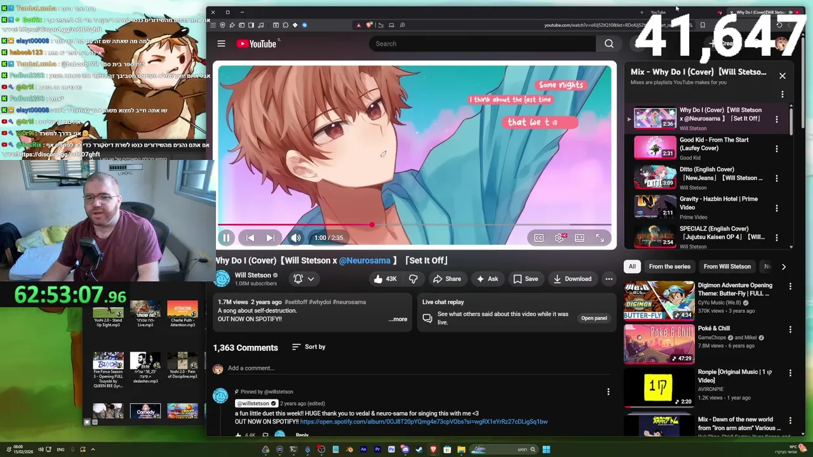Seek using the red video progress bar
813x457 pixels.
(x=414, y=225)
